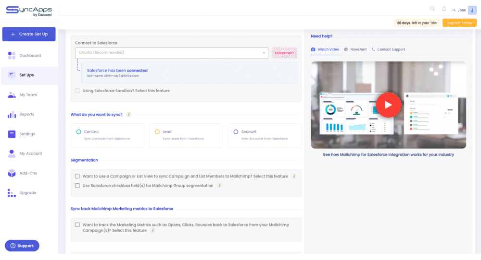The width and height of the screenshot is (481, 260).
Task: Enable Marketing Metrics tracking checkbox
Action: click(x=77, y=225)
